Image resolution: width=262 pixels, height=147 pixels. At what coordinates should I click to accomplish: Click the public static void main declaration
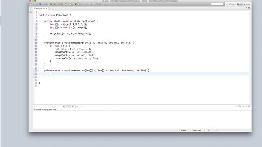[x=71, y=21]
